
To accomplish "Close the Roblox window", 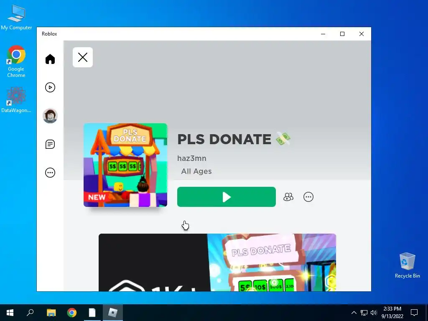I will click(x=362, y=34).
